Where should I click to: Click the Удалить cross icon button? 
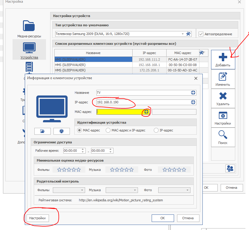[223, 98]
